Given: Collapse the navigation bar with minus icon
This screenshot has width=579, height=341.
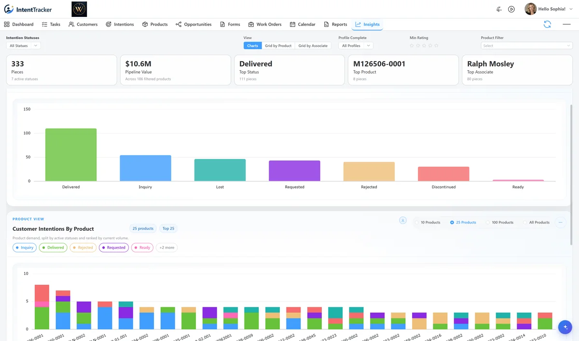Looking at the screenshot, I should click(x=566, y=24).
